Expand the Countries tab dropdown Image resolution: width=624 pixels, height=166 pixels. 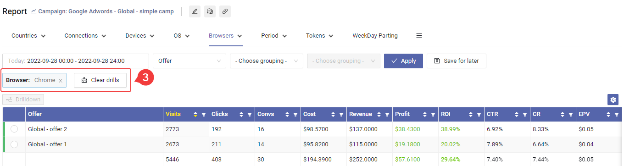tap(43, 36)
